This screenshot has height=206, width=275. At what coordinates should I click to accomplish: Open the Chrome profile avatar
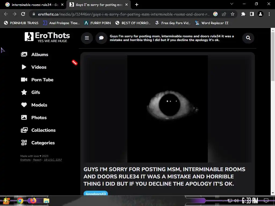pyautogui.click(x=260, y=14)
